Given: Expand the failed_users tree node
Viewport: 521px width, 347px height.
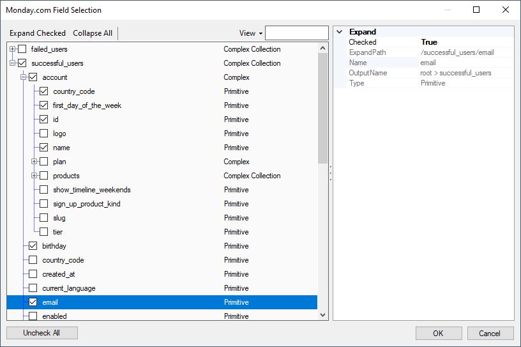Looking at the screenshot, I should 12,49.
